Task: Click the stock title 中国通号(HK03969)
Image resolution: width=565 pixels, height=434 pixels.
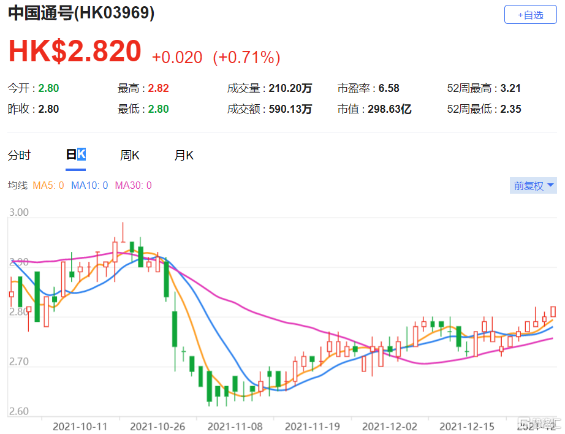Action: 82,13
